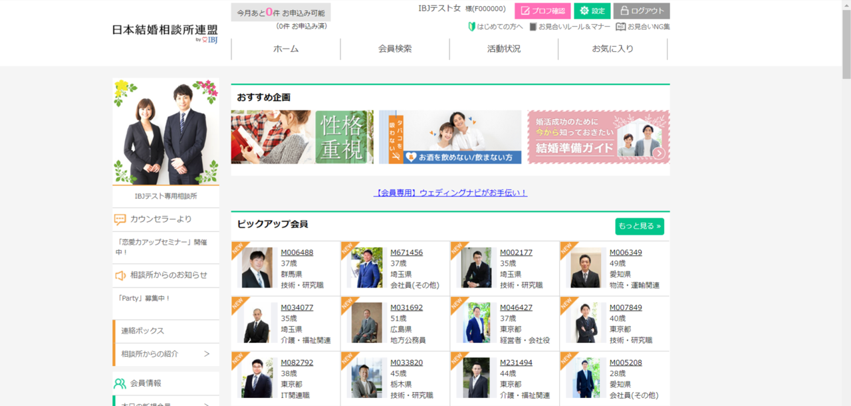Click the photo of member M007849
The width and height of the screenshot is (851, 406).
(586, 323)
